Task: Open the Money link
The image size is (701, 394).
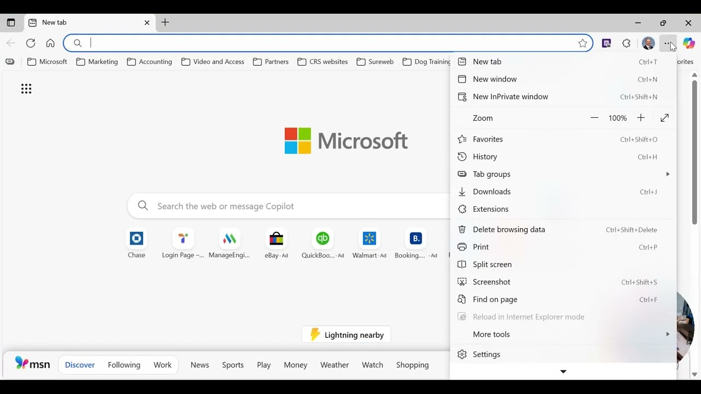Action: click(x=296, y=365)
